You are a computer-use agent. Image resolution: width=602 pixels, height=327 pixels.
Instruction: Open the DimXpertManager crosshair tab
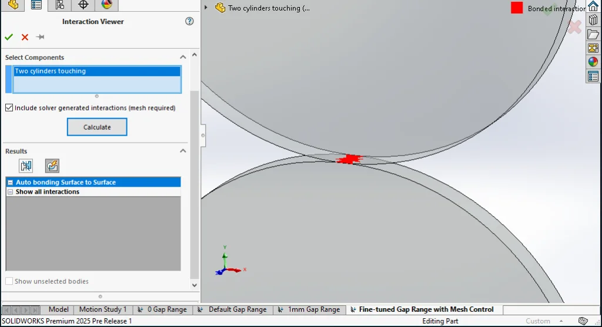tap(83, 5)
